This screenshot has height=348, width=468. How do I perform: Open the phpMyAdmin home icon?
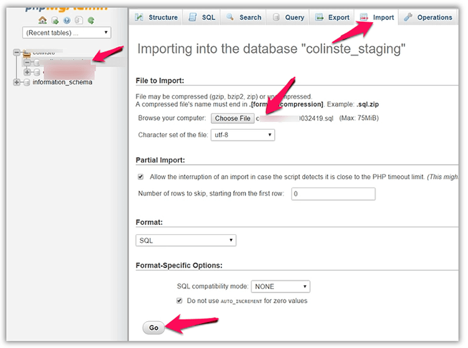(43, 20)
